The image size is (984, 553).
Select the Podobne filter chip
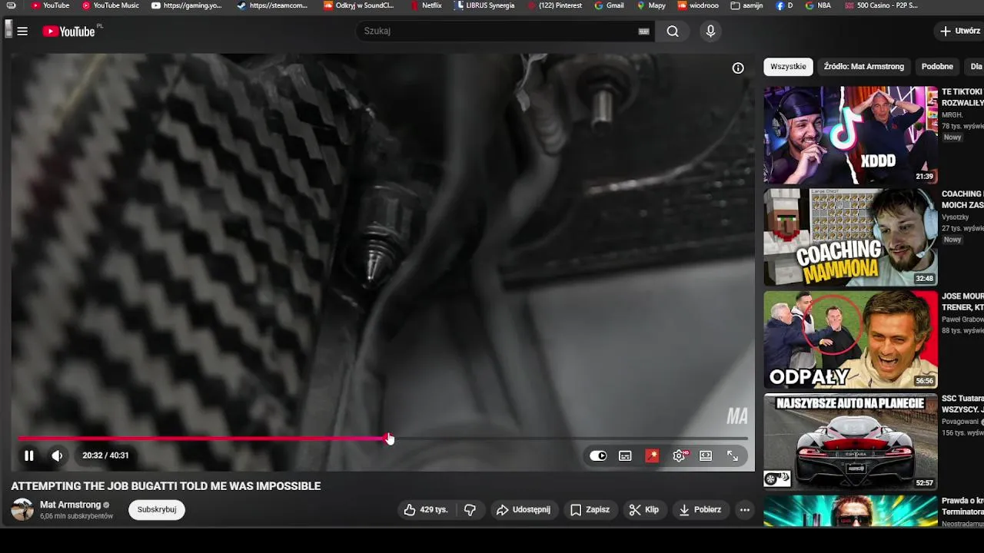937,67
